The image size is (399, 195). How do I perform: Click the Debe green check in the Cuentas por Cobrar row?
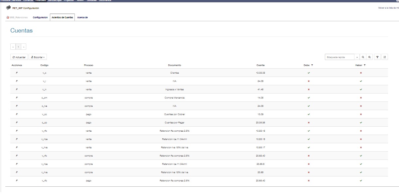click(309, 114)
